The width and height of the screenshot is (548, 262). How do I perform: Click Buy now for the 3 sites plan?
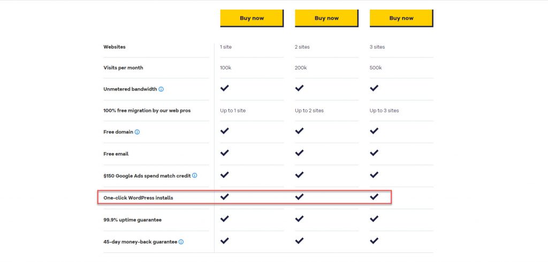pos(401,18)
